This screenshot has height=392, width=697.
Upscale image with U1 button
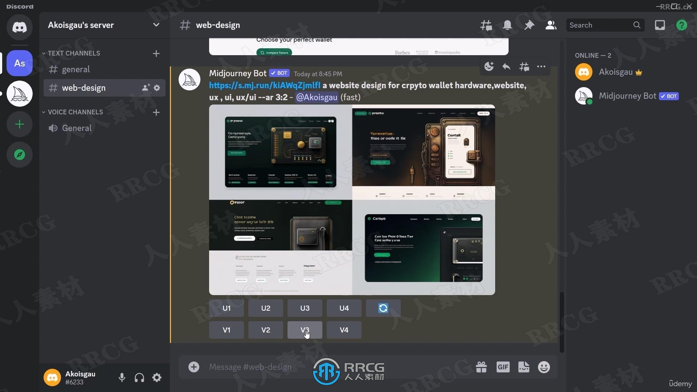tap(227, 308)
